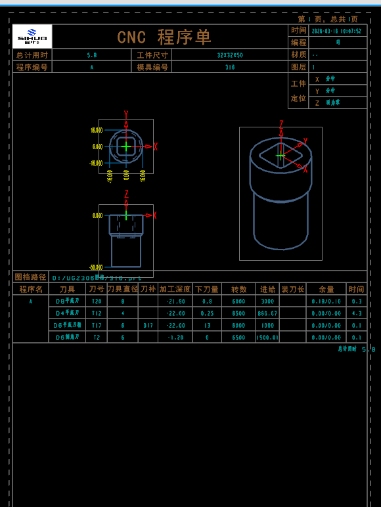Click the depth value -1.20
381x507 pixels.
click(175, 337)
